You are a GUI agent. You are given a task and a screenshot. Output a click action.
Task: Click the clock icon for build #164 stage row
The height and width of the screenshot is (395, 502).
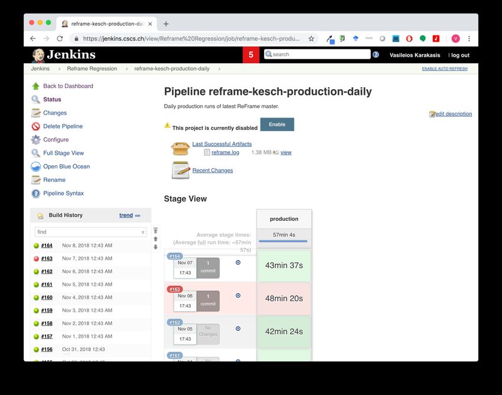click(x=238, y=263)
